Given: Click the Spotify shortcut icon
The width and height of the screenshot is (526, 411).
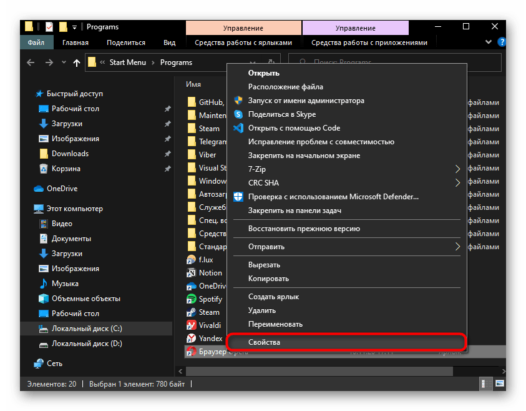Looking at the screenshot, I should (x=191, y=299).
